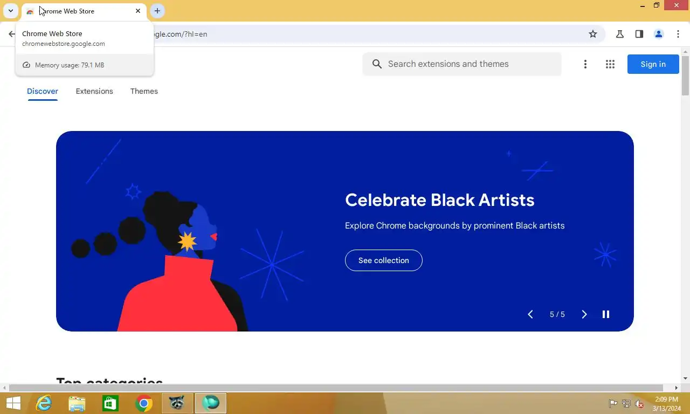Screen dimensions: 690x414
Task: Click the 5 / 5 slide counter
Action: tap(557, 314)
